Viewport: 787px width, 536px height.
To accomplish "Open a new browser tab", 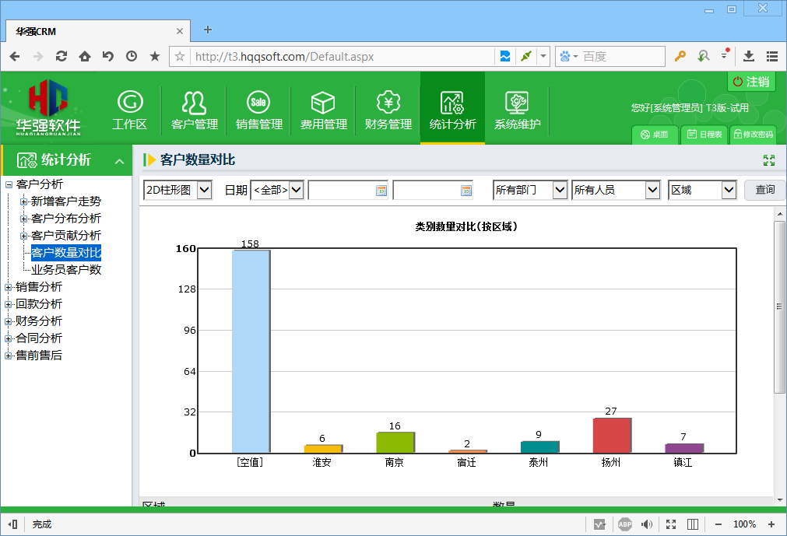I will (207, 30).
